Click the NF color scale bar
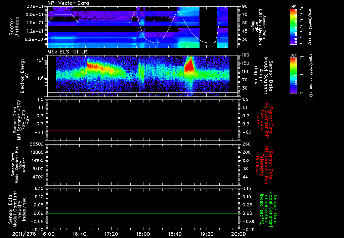The image size is (344, 238). coord(294,26)
